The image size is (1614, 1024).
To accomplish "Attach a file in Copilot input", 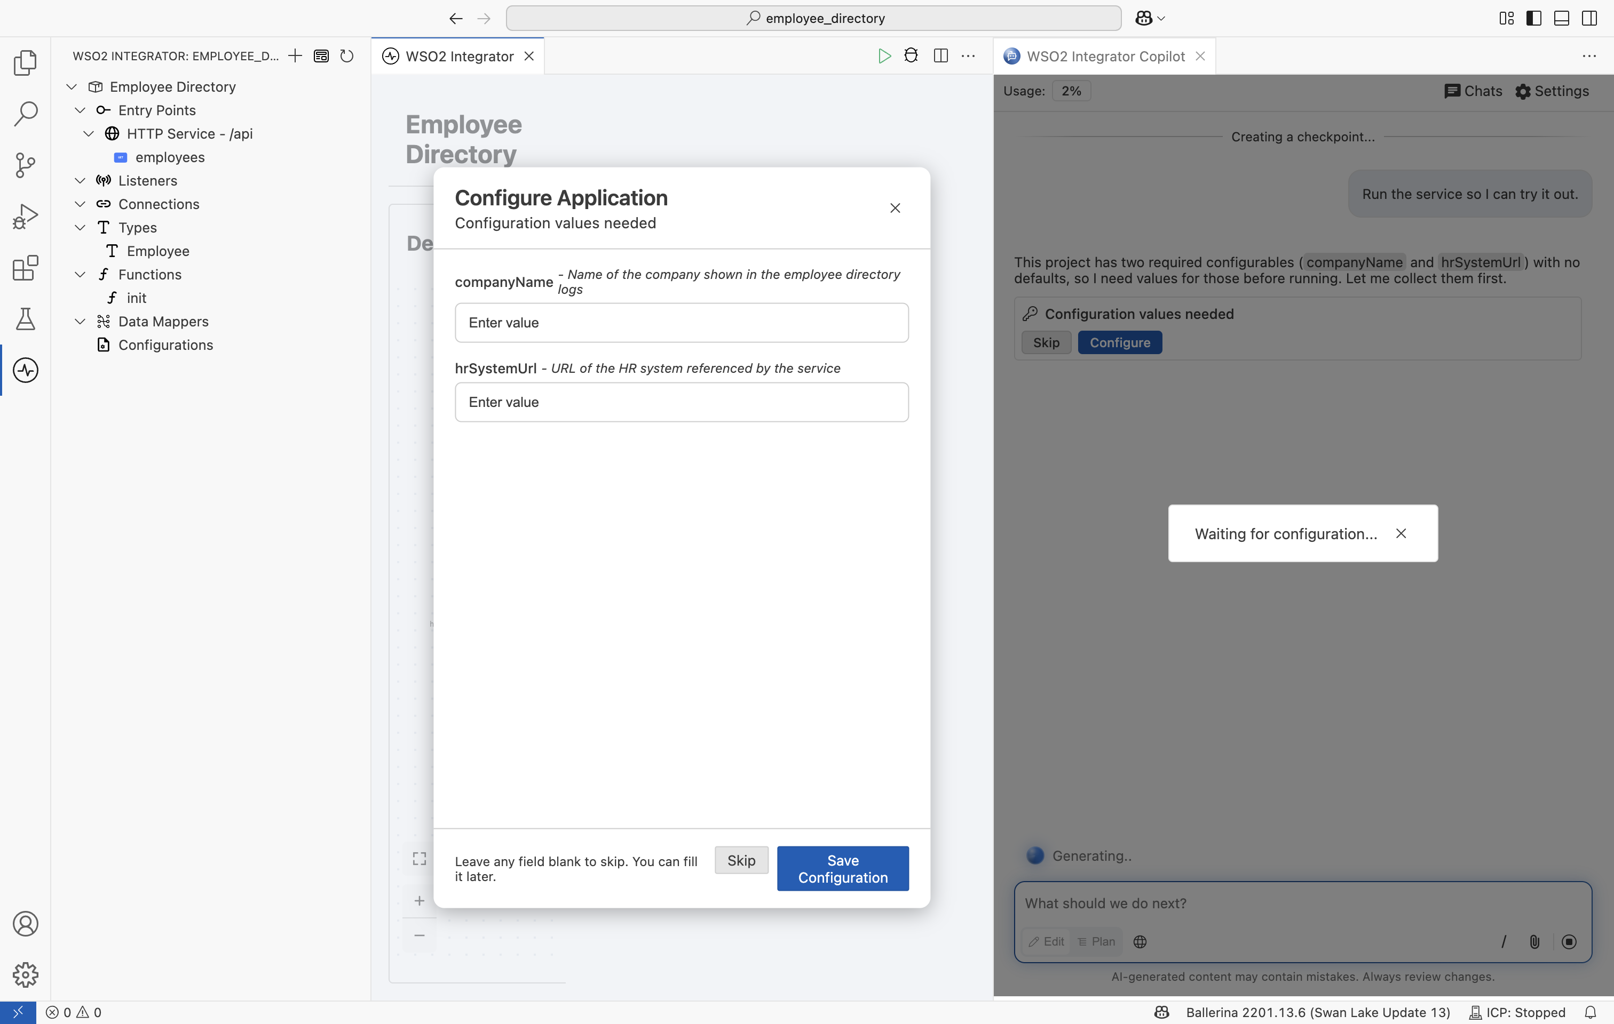I will pyautogui.click(x=1534, y=942).
